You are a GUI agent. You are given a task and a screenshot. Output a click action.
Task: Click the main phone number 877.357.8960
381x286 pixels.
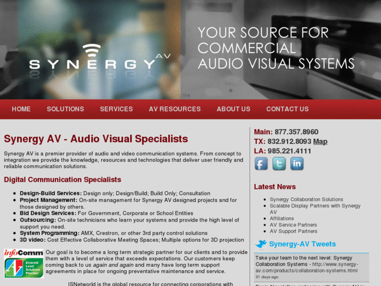297,132
